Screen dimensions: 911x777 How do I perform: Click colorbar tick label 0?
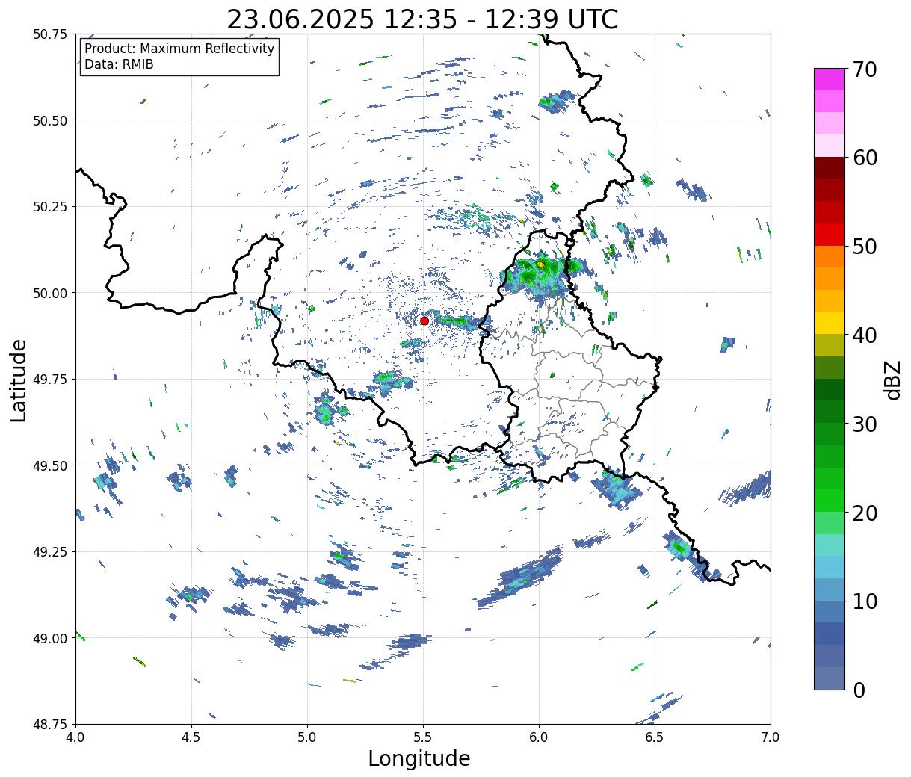click(858, 690)
